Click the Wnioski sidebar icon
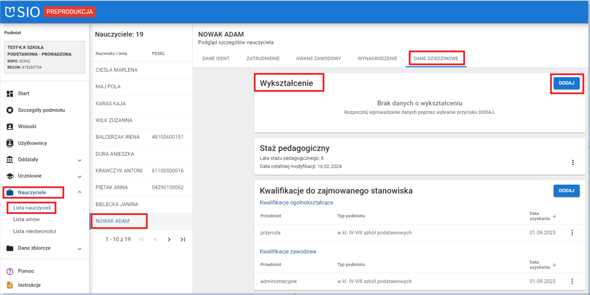This screenshot has width=590, height=295. point(9,127)
